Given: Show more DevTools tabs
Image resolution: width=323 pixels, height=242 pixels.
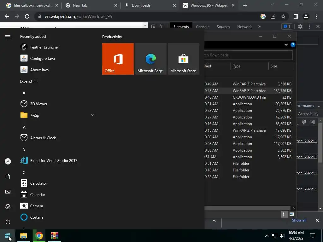Looking at the screenshot, I should click(260, 26).
